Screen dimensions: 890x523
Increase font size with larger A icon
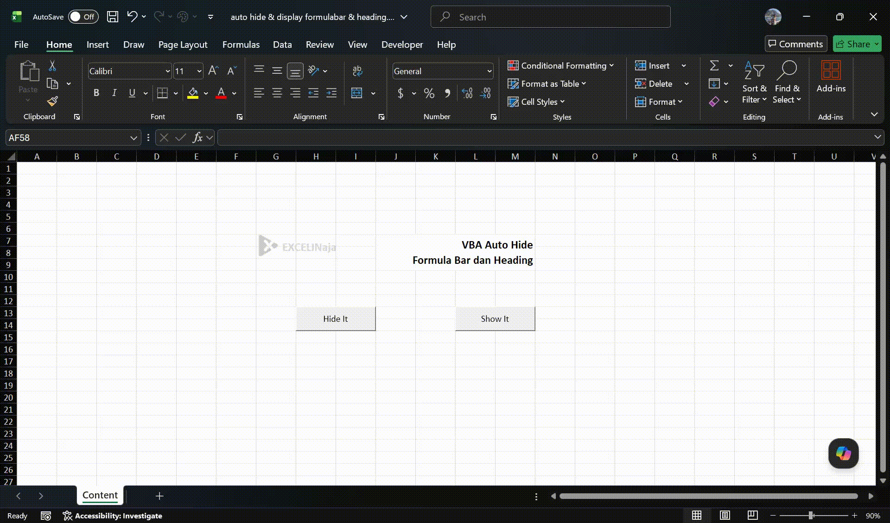click(x=213, y=71)
